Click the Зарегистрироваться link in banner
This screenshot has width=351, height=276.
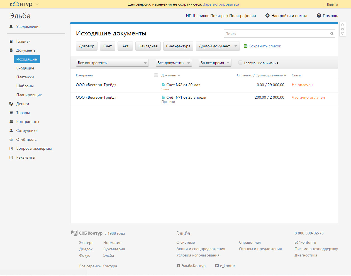[x=221, y=4]
